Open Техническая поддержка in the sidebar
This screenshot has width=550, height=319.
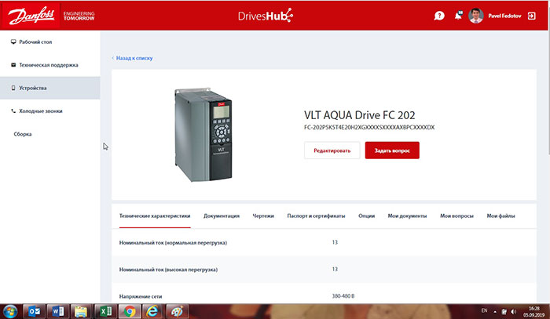[49, 65]
